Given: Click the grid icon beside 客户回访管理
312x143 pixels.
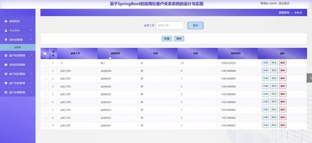Looking at the screenshot, I should [x=6, y=74].
